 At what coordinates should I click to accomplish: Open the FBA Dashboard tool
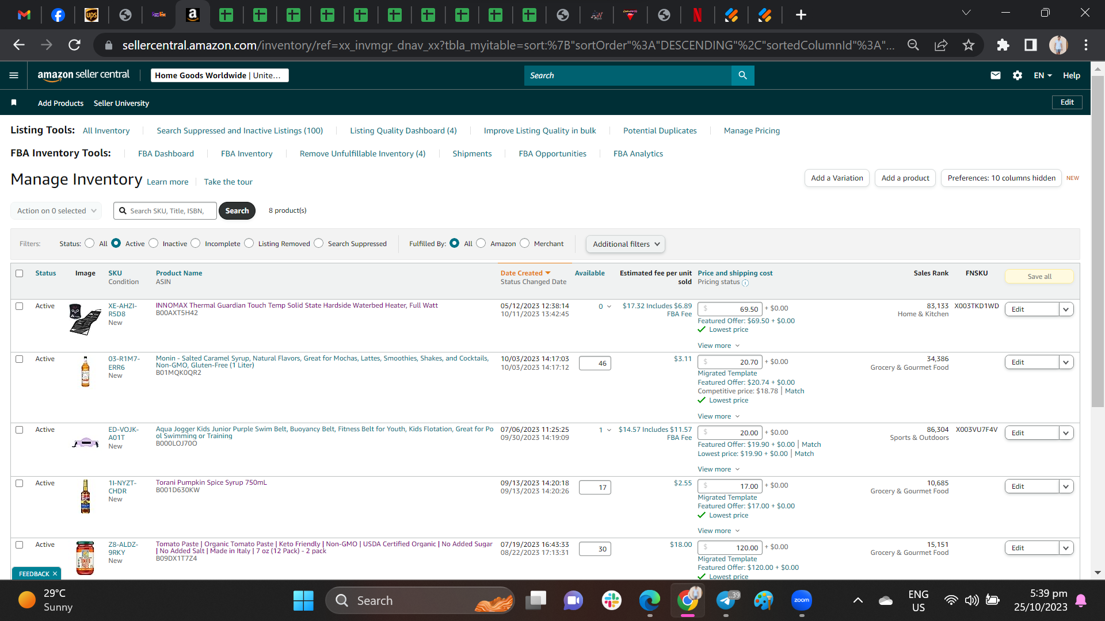pyautogui.click(x=166, y=154)
